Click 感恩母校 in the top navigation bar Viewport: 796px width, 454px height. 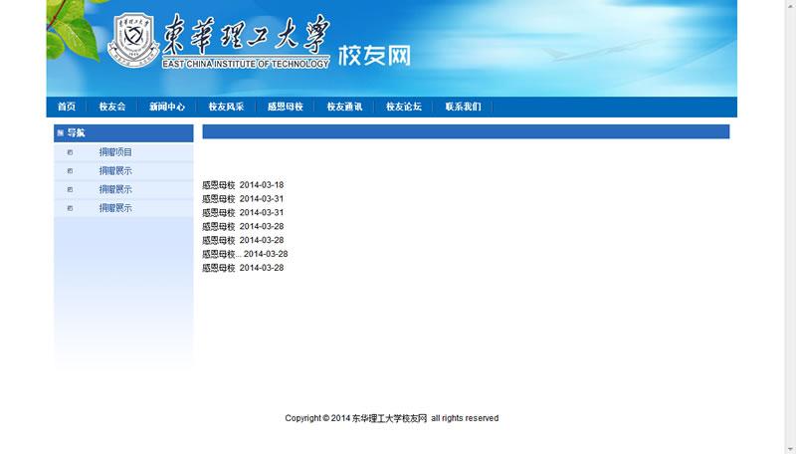(x=286, y=107)
